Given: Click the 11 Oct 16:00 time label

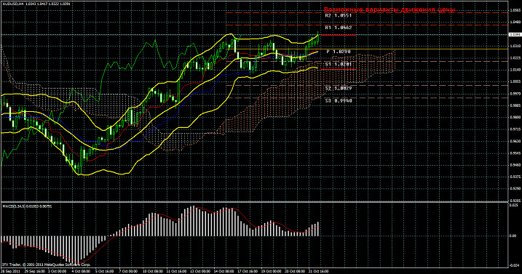Looking at the screenshot, I should 175,271.
